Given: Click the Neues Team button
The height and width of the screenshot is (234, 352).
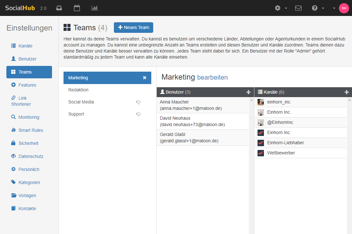Looking at the screenshot, I should click(134, 28).
